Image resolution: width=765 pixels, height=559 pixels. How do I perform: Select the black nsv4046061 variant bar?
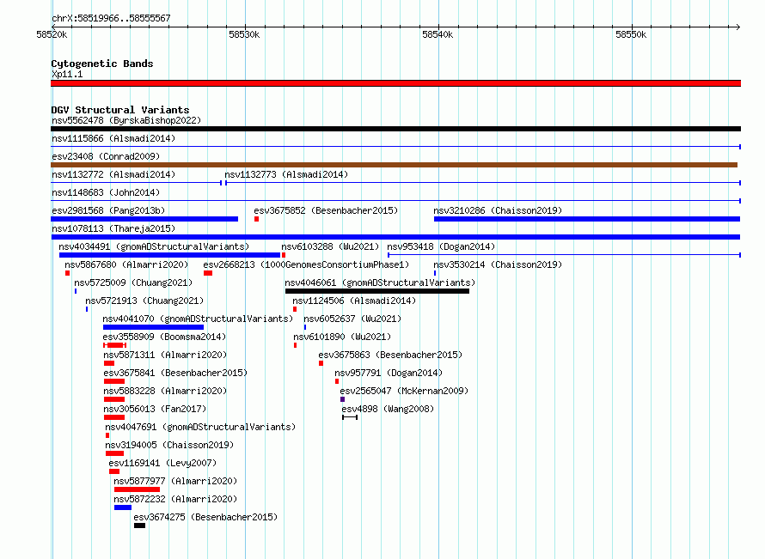pos(377,291)
